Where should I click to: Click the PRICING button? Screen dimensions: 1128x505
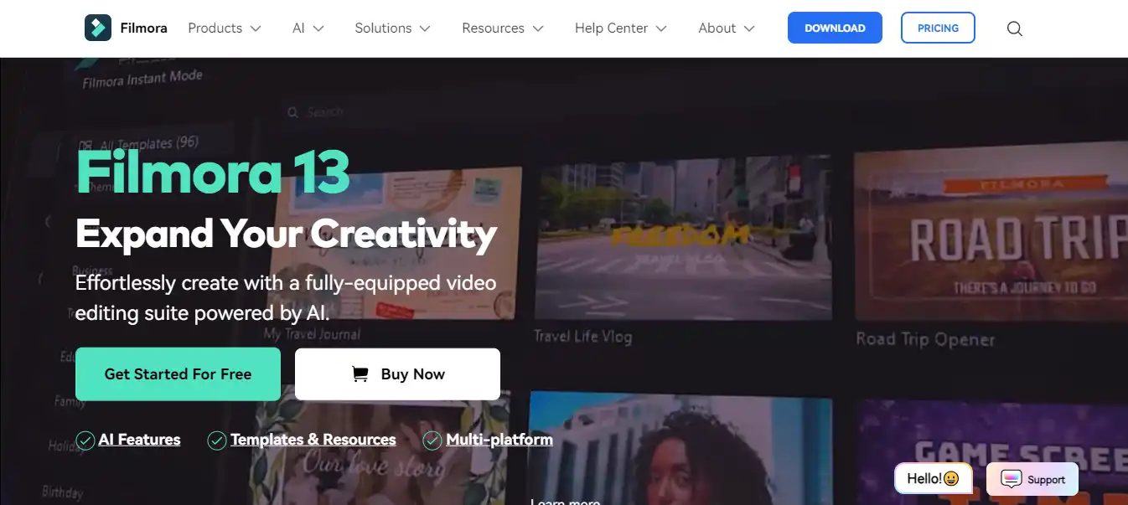pos(938,28)
